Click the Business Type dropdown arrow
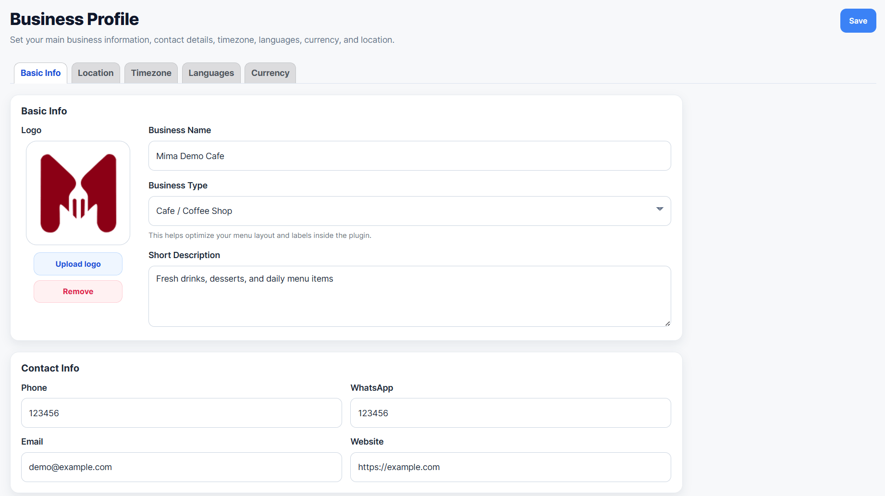 tap(660, 209)
